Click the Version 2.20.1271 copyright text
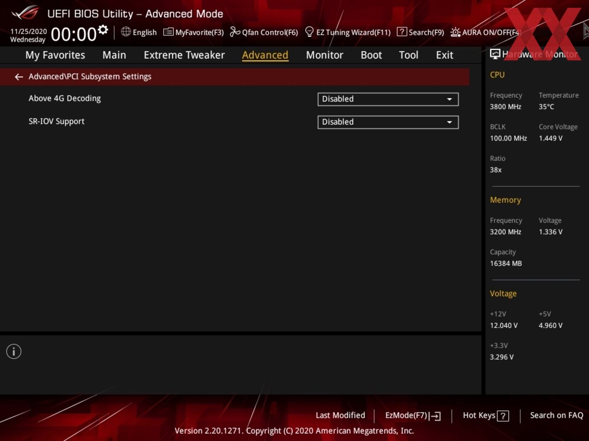Image resolution: width=589 pixels, height=441 pixels. point(294,431)
